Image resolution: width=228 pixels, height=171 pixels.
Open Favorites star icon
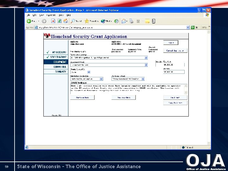87,21
